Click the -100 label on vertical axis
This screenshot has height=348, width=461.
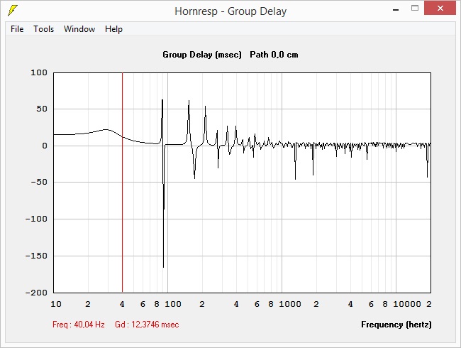(36, 219)
